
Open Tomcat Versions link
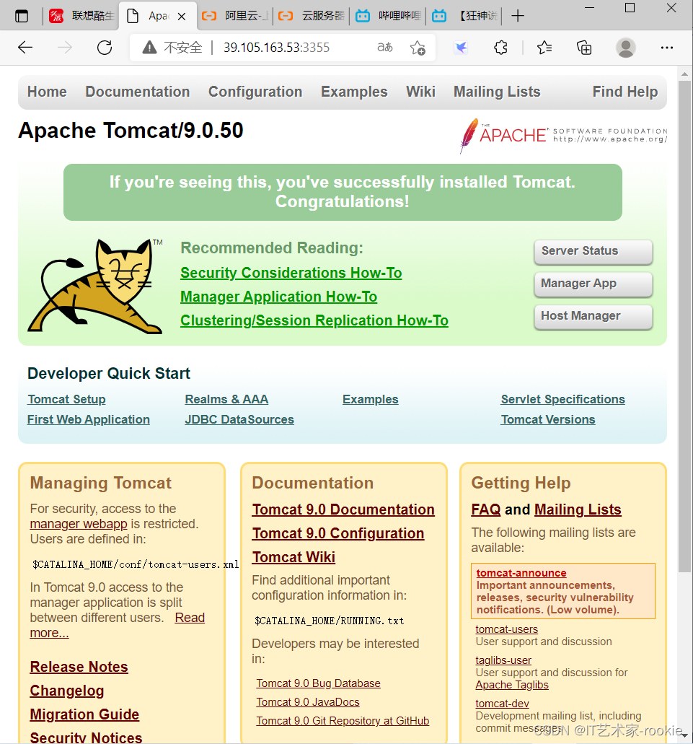click(548, 419)
